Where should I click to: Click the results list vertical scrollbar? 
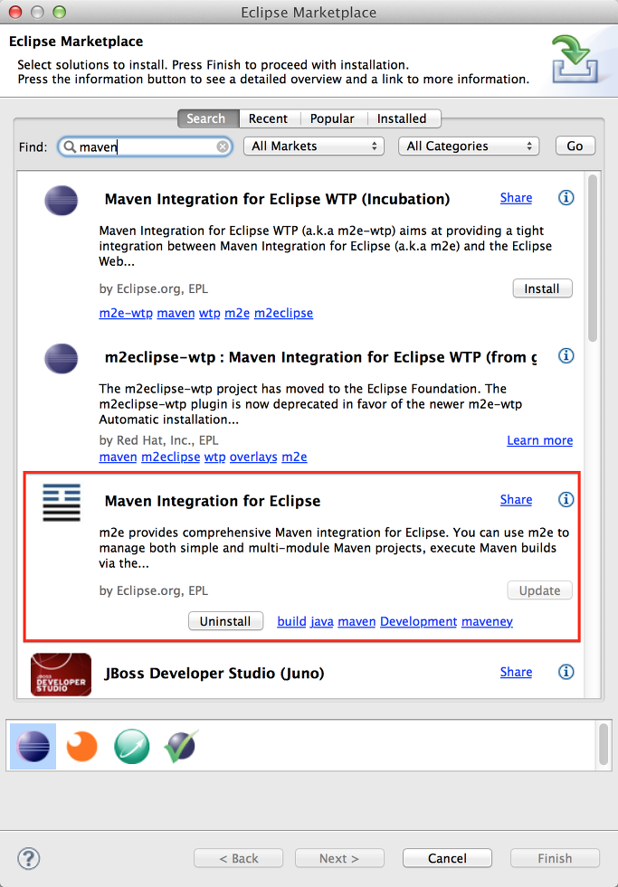point(593,258)
